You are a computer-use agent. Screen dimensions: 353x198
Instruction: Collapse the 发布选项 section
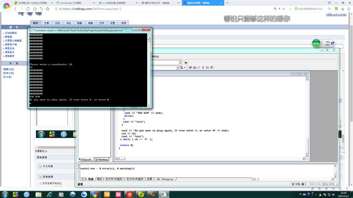[x=40, y=177]
